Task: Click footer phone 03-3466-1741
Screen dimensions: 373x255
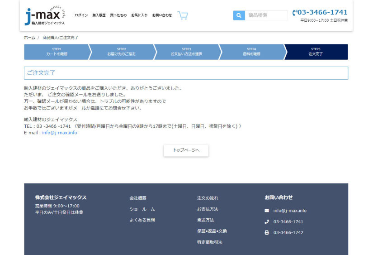Action: click(x=288, y=222)
